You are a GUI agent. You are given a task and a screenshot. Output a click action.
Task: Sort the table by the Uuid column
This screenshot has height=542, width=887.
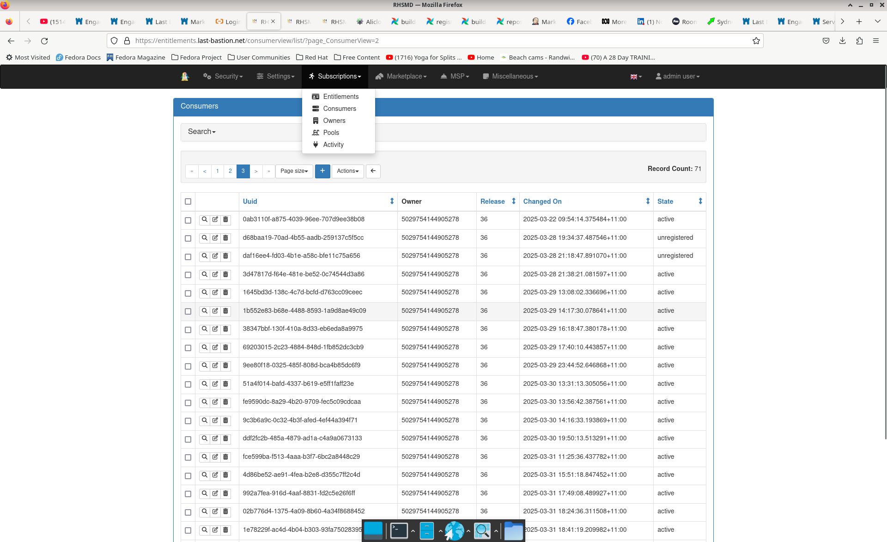(x=250, y=201)
